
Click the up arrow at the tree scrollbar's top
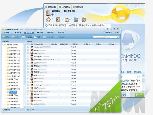(x=24, y=44)
